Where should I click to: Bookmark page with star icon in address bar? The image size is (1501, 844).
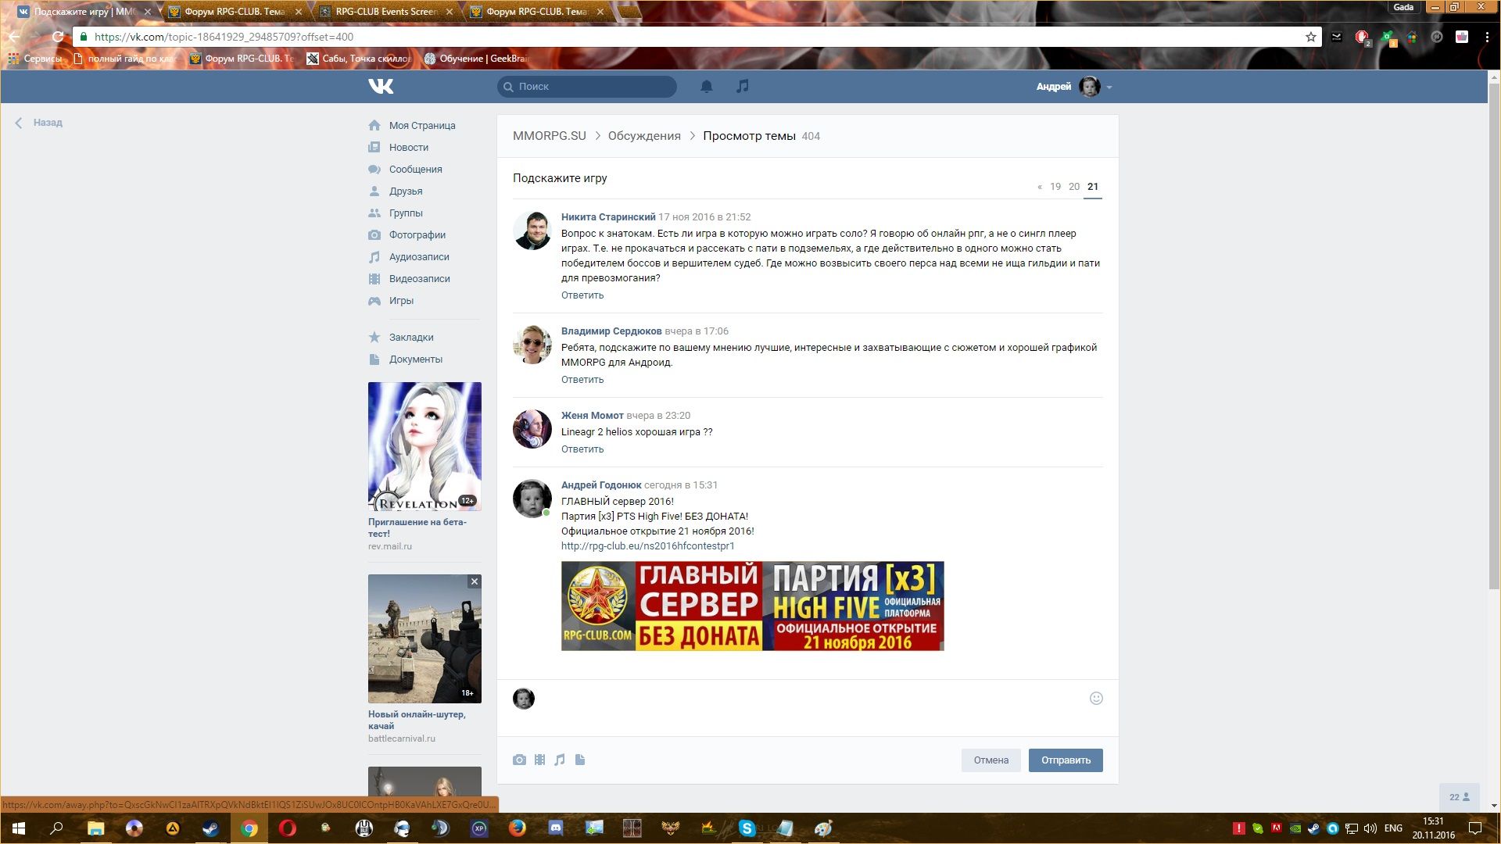(1310, 37)
